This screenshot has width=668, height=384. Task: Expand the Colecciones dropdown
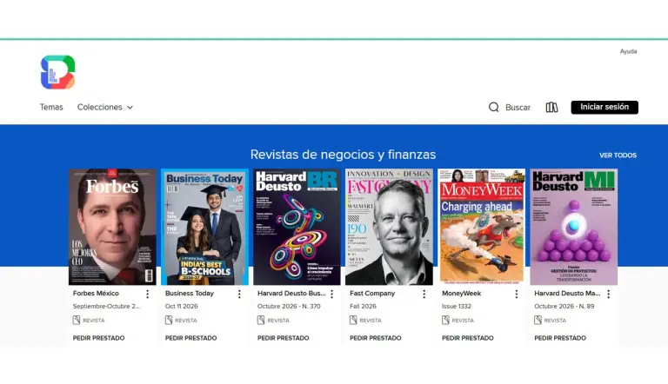(x=104, y=107)
